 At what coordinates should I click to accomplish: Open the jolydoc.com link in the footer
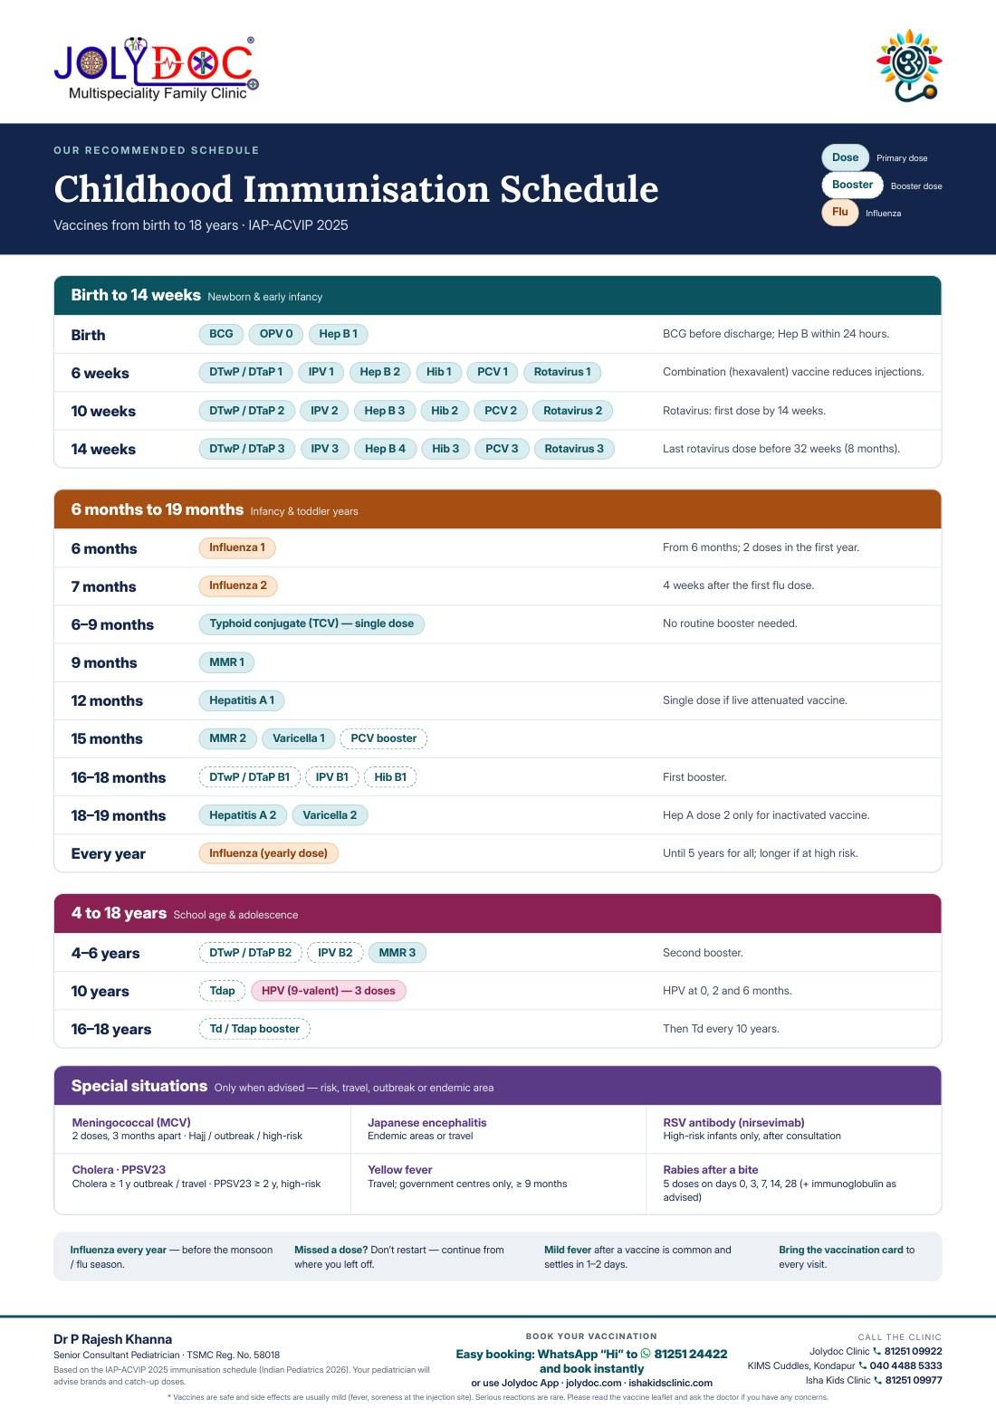click(594, 1383)
